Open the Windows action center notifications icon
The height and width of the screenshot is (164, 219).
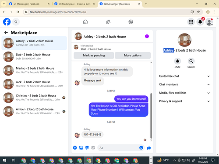pos(213,160)
